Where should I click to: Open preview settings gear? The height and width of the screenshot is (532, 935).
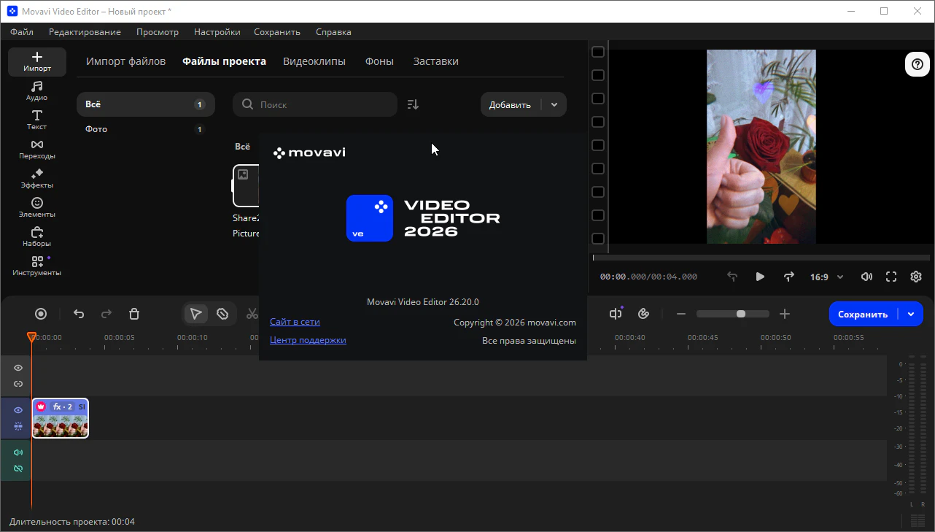pos(916,277)
